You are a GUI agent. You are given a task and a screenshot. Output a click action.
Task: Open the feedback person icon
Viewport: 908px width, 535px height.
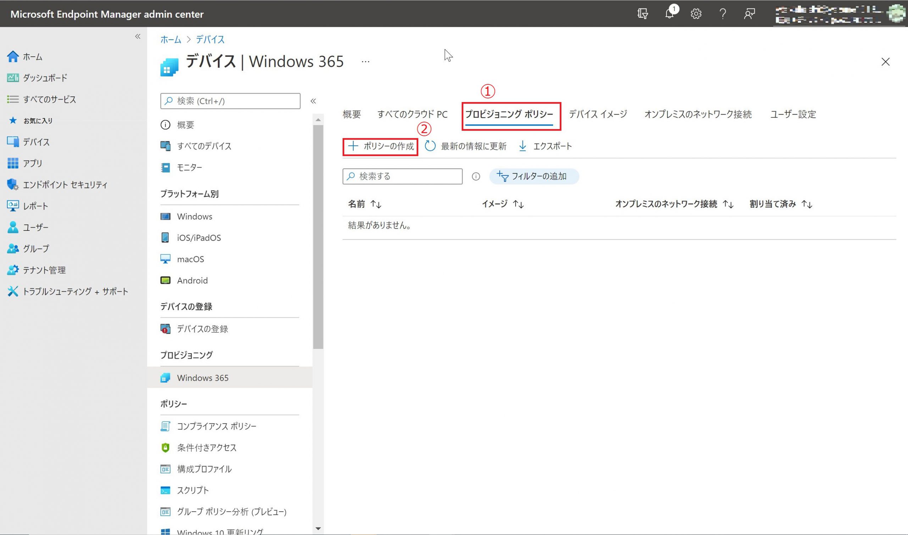tap(749, 14)
